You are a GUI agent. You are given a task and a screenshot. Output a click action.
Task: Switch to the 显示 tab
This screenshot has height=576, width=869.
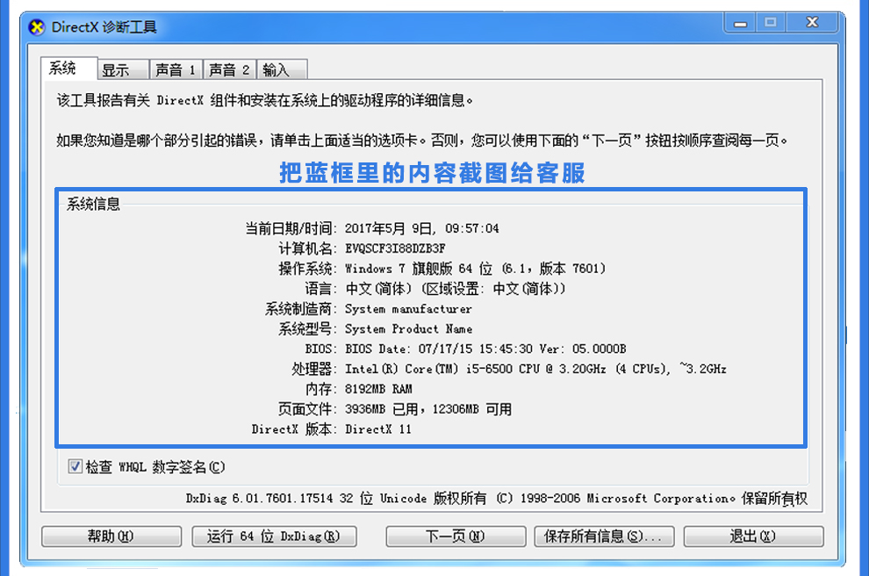pos(123,70)
